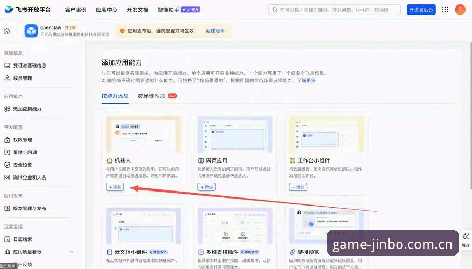Open the 客户案例 menu
This screenshot has width=472, height=269.
(x=75, y=10)
